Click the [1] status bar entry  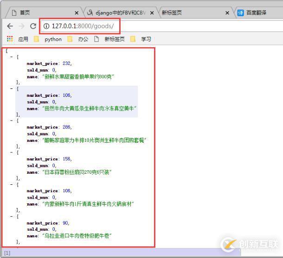click(x=7, y=253)
